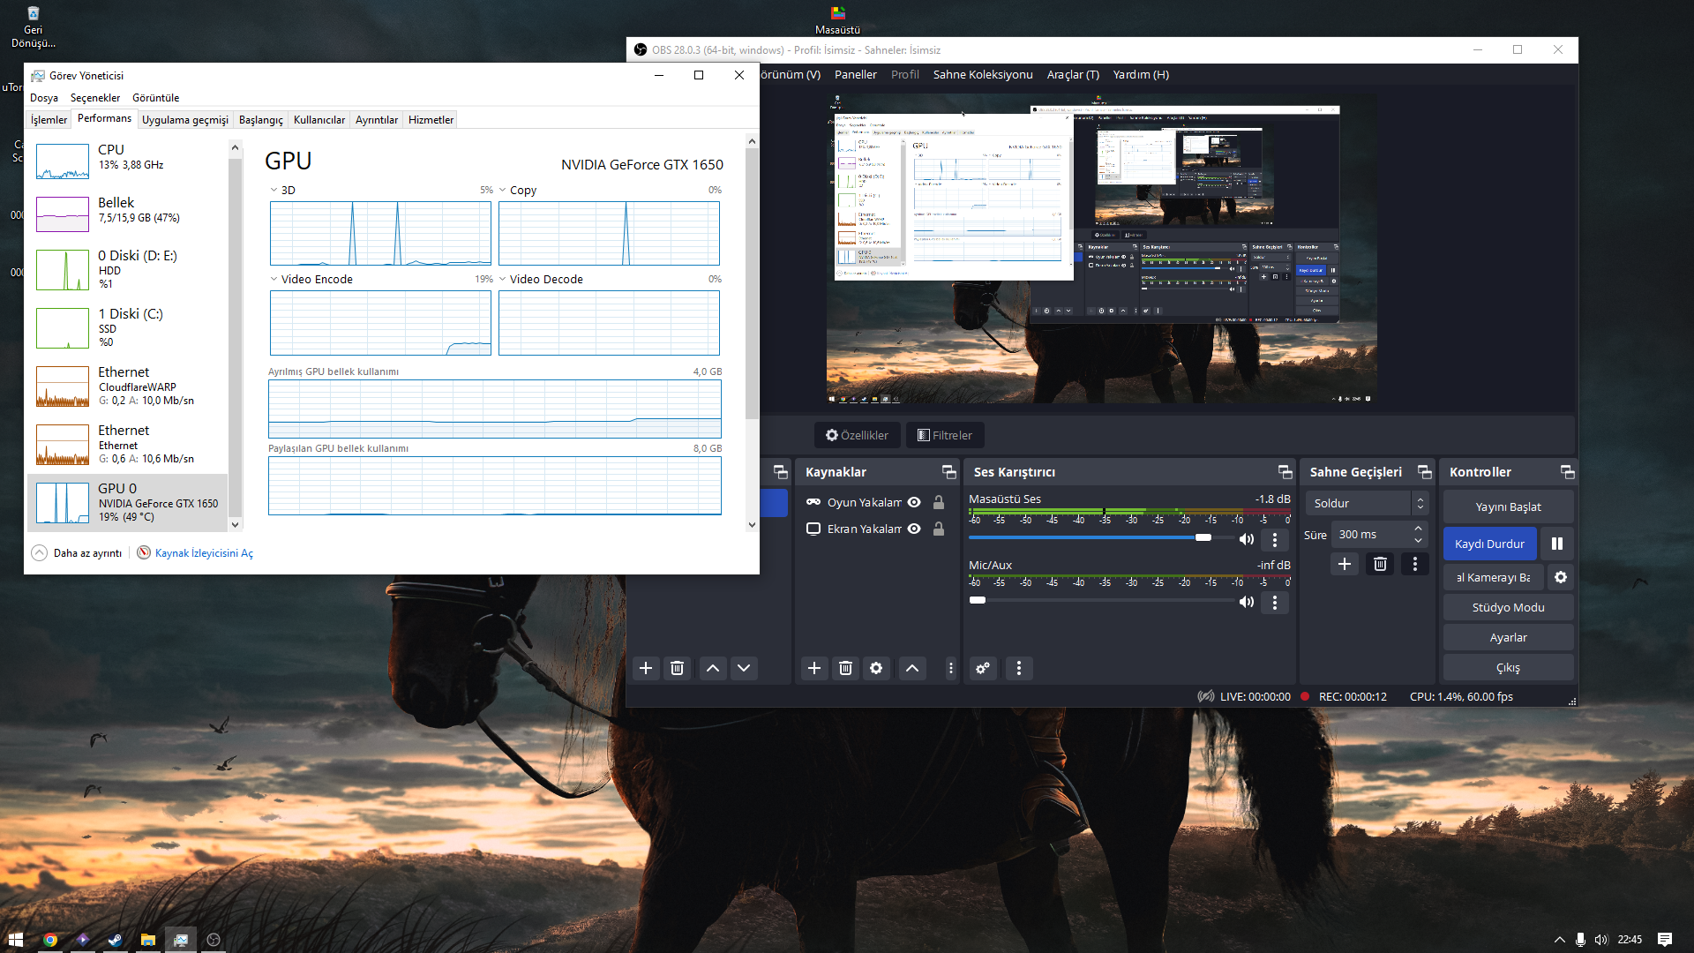This screenshot has width=1694, height=953.
Task: Open source properties gear in Kaynaklar panel
Action: point(876,668)
